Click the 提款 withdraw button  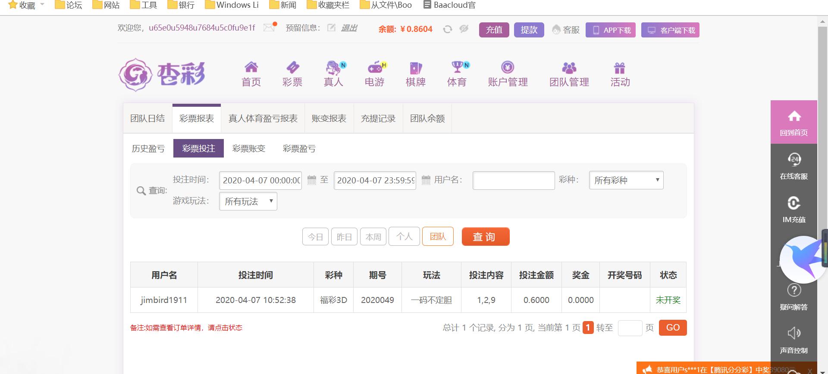tap(529, 30)
